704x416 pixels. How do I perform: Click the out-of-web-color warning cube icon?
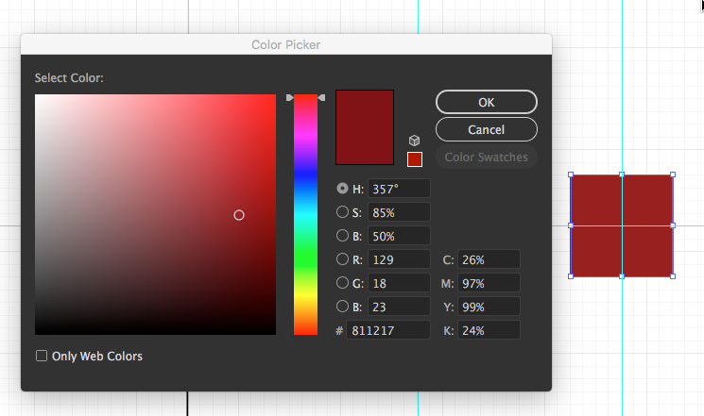coord(414,141)
